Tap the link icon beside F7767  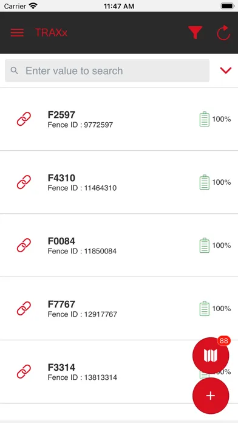coord(24,308)
